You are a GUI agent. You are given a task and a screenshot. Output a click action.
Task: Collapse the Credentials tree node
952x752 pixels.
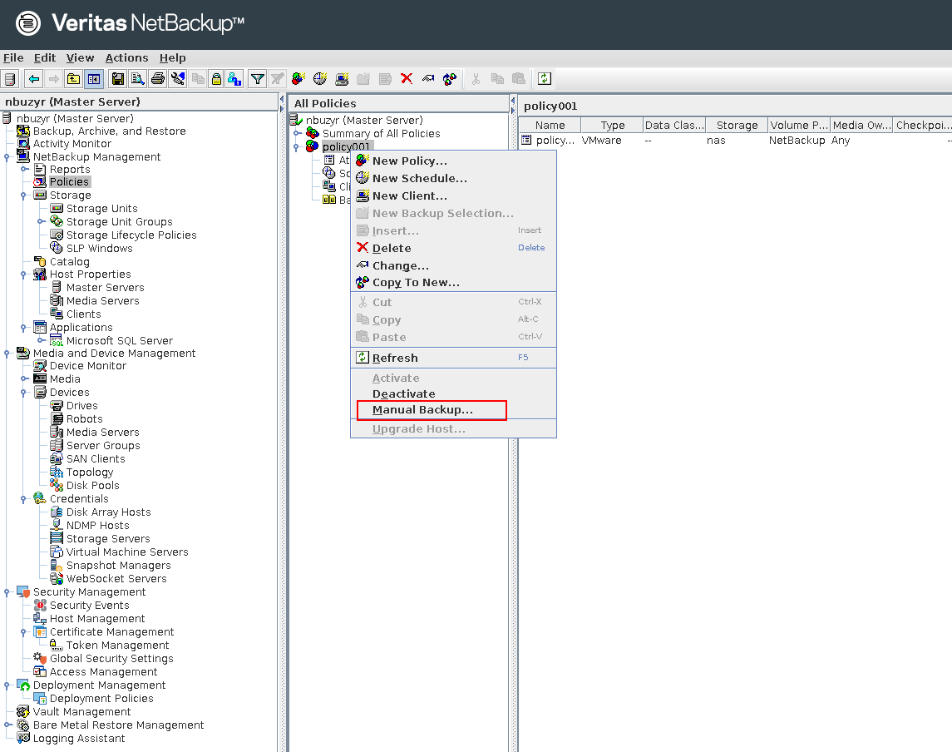point(23,499)
